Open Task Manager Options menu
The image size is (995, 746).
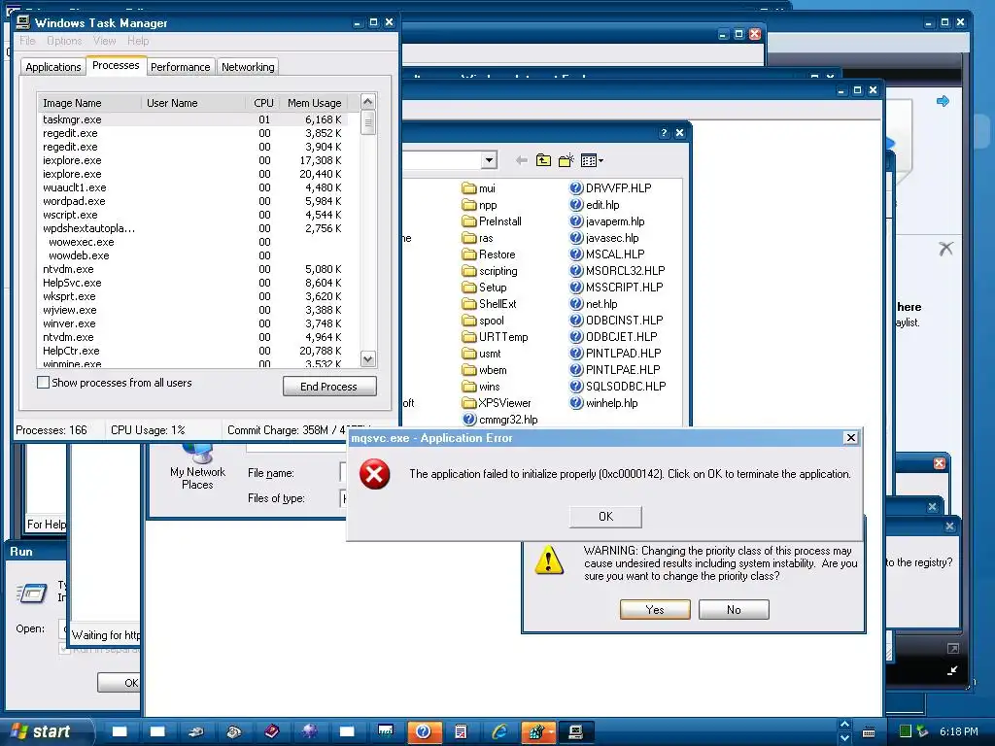click(64, 41)
